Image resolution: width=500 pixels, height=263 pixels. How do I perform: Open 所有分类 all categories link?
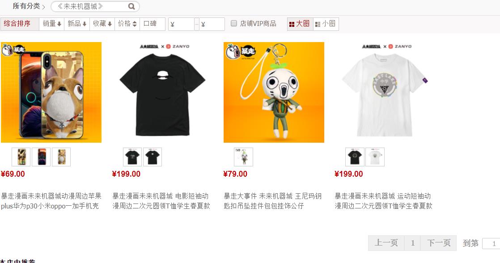click(26, 6)
